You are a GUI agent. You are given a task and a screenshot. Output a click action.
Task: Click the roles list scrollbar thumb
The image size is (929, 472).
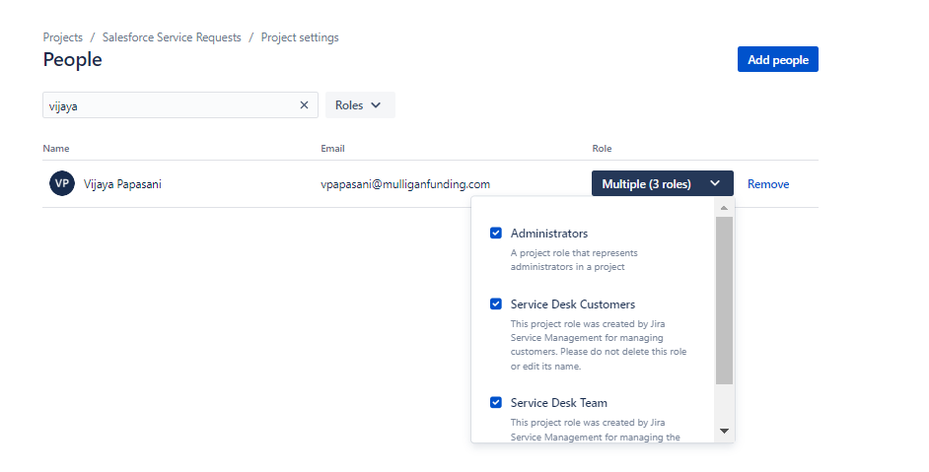(x=724, y=301)
